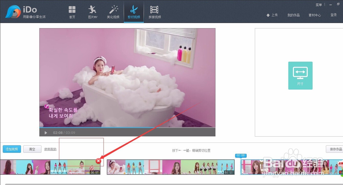
Task: Click the 上传 upload button
Action: tap(272, 15)
